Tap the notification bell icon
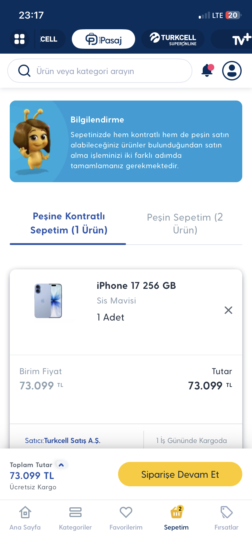The height and width of the screenshot is (546, 252). (207, 71)
